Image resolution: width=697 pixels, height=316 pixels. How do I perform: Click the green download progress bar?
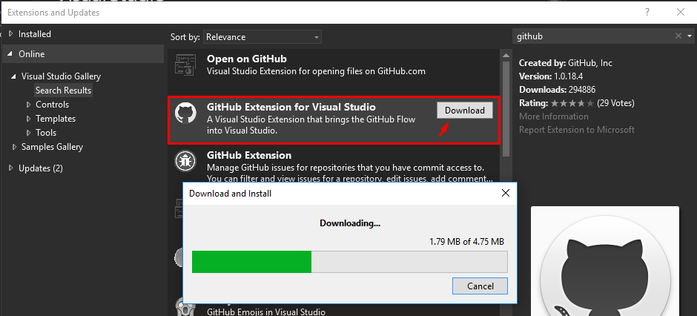(252, 262)
